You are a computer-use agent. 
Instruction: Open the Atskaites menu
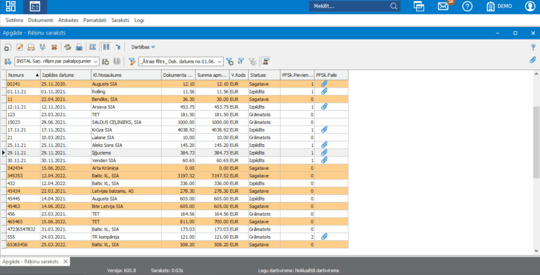(x=68, y=20)
